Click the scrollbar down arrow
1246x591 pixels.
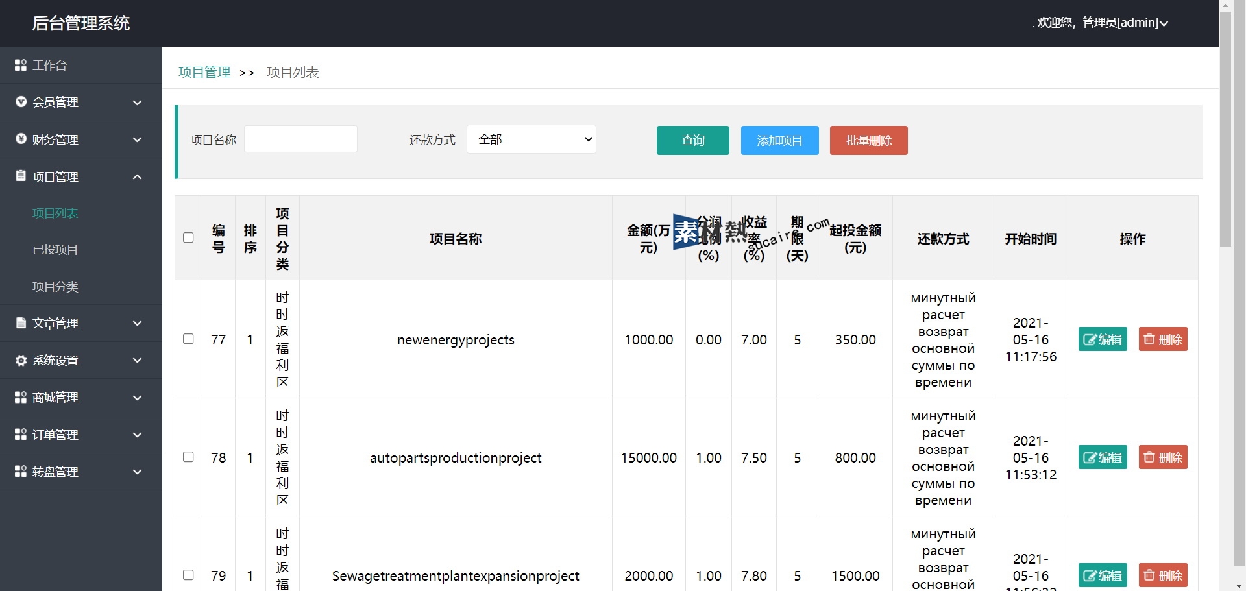click(x=1240, y=585)
